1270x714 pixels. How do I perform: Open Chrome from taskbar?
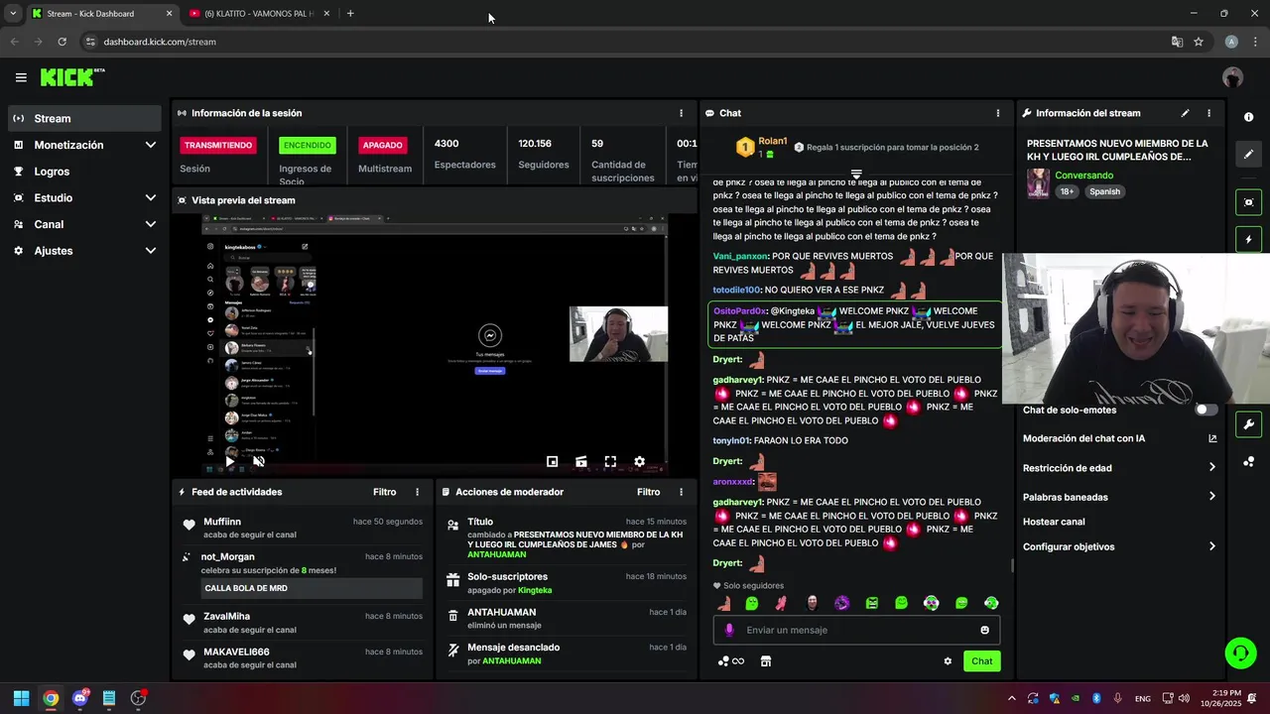(51, 698)
